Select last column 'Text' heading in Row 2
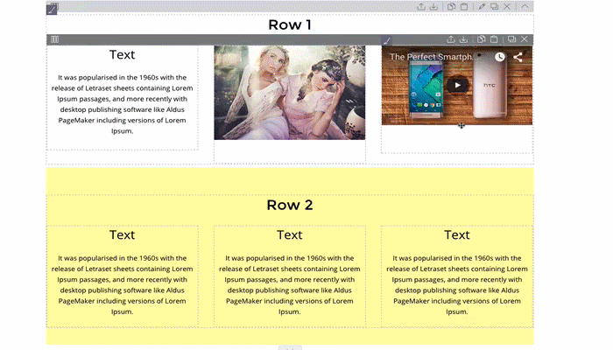 [x=457, y=235]
